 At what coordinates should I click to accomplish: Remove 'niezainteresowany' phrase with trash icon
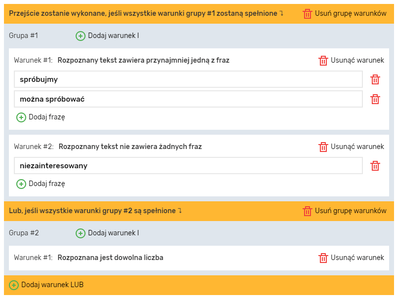pyautogui.click(x=375, y=166)
